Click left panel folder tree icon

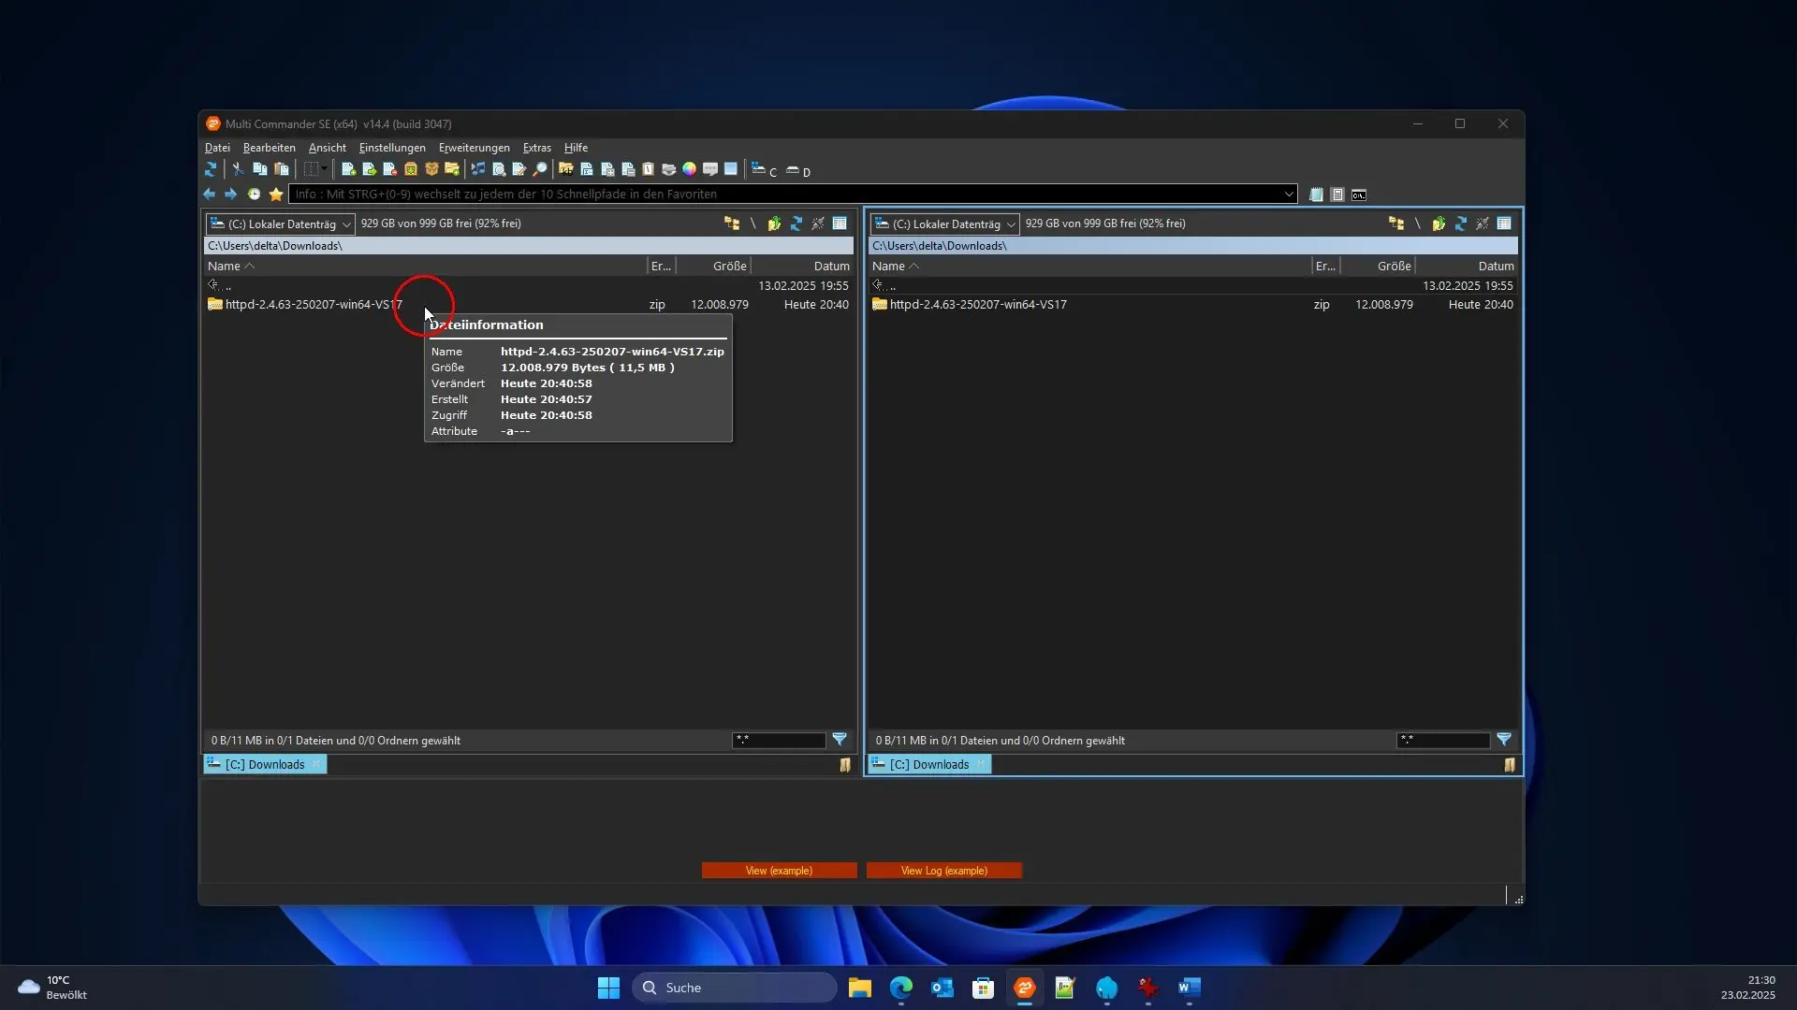click(x=732, y=224)
